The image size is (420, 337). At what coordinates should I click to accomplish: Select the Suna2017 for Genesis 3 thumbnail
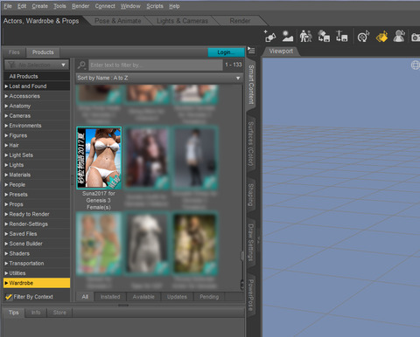point(99,158)
